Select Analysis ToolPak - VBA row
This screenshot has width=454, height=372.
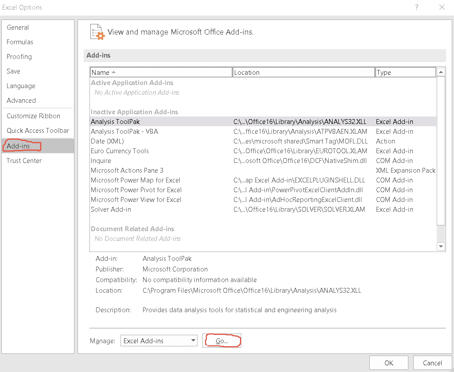click(x=263, y=132)
